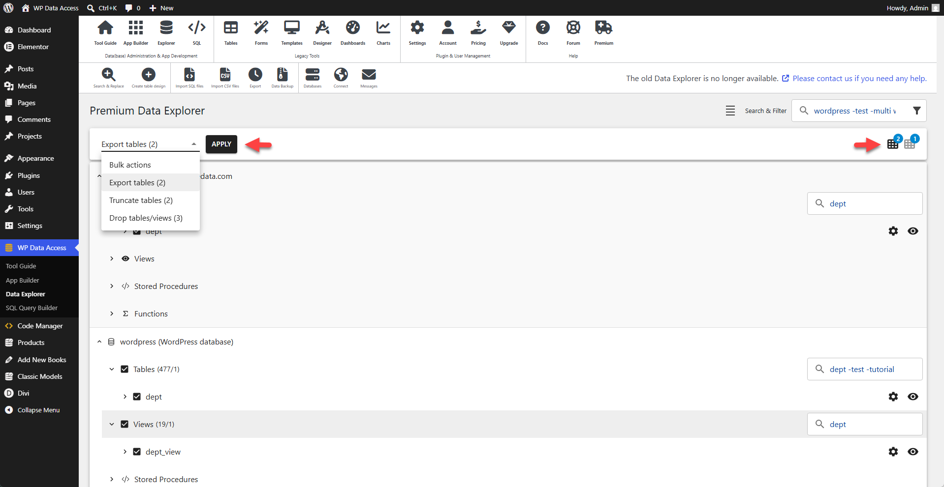Click Howdy, Admin profile link
Image resolution: width=944 pixels, height=487 pixels.
tap(913, 8)
